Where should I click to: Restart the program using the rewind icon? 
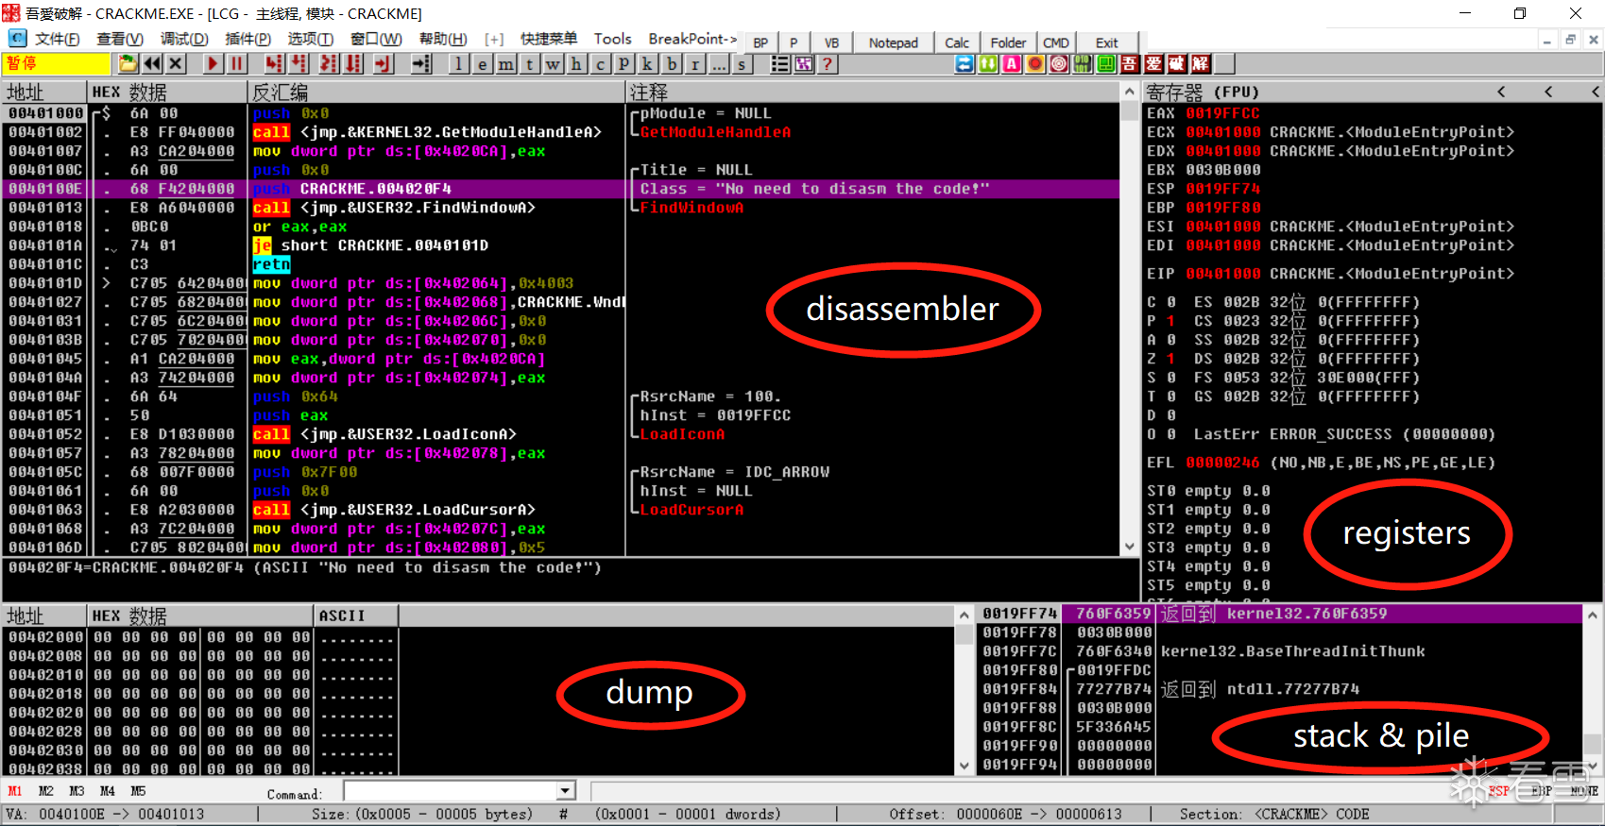coord(152,64)
